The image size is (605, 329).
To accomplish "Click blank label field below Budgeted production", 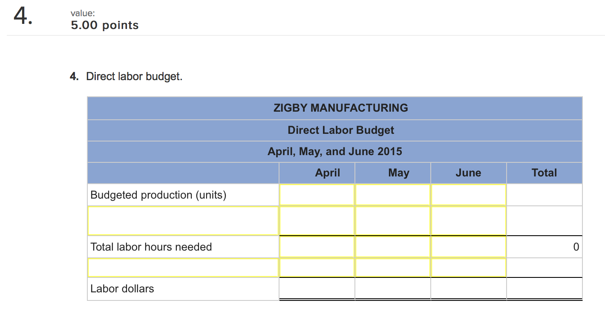I will [x=183, y=221].
